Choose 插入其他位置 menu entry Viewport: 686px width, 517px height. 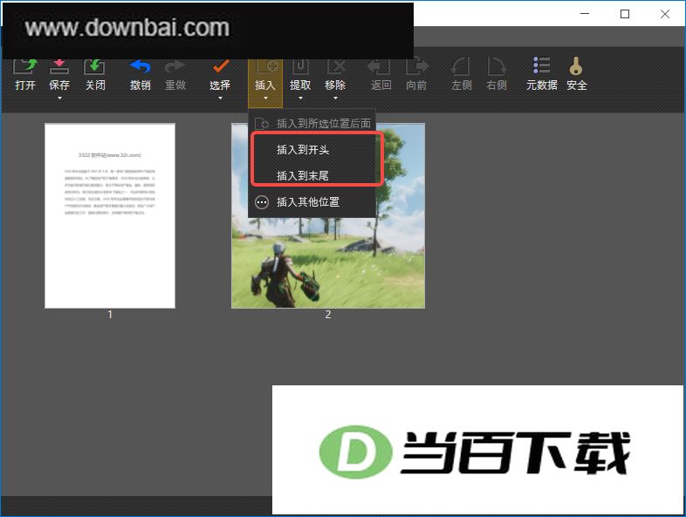(312, 202)
